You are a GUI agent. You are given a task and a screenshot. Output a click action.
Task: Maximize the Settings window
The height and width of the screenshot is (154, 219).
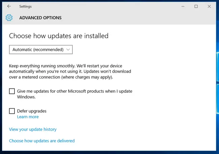(x=196, y=6)
